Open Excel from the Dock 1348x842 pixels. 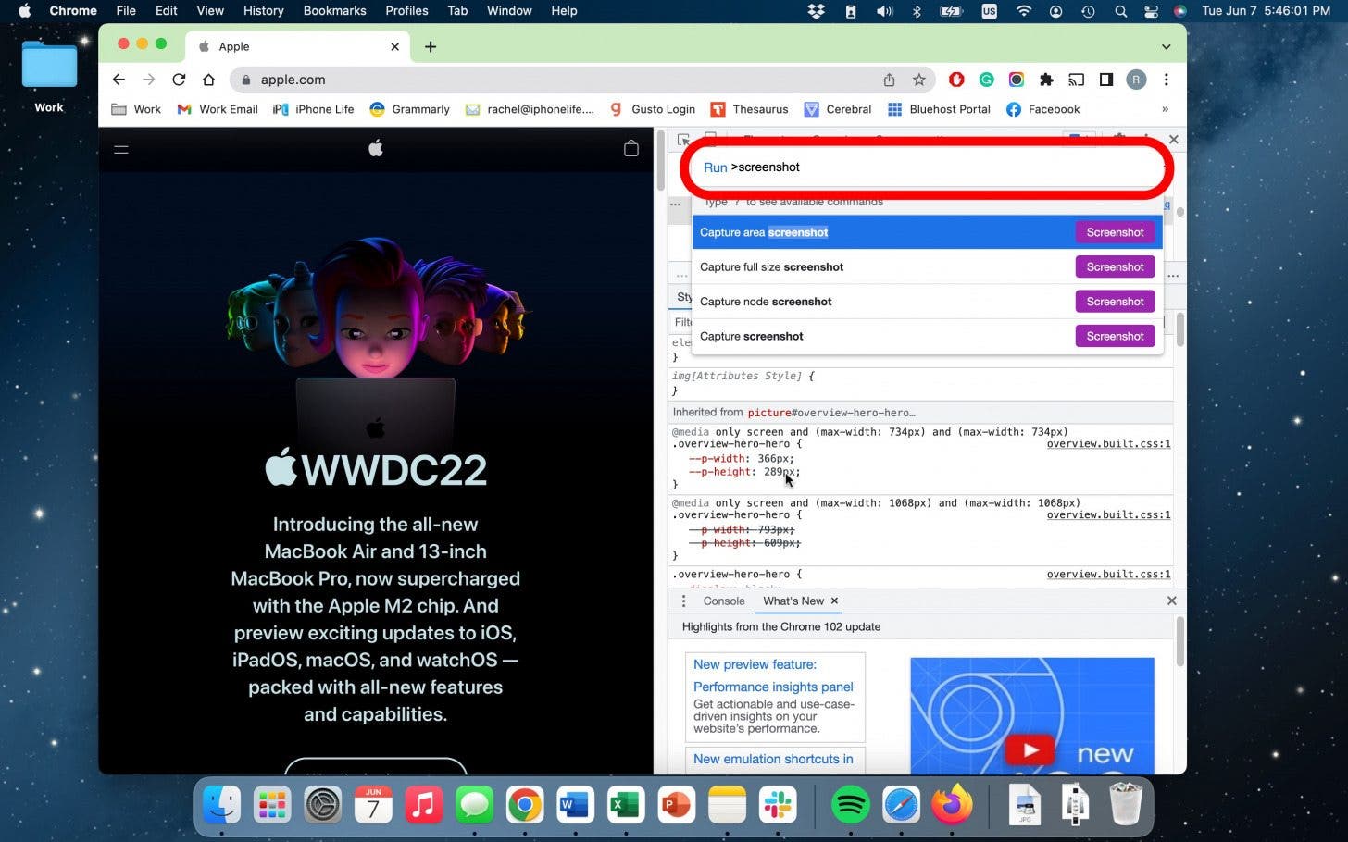pos(625,805)
